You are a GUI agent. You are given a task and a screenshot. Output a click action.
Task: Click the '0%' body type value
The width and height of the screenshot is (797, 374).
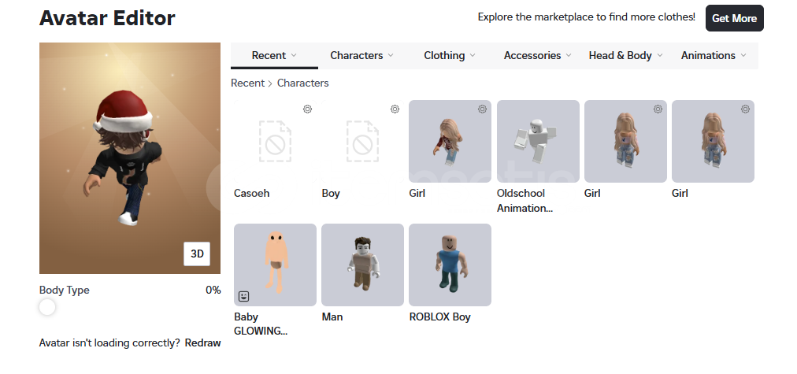click(x=213, y=291)
